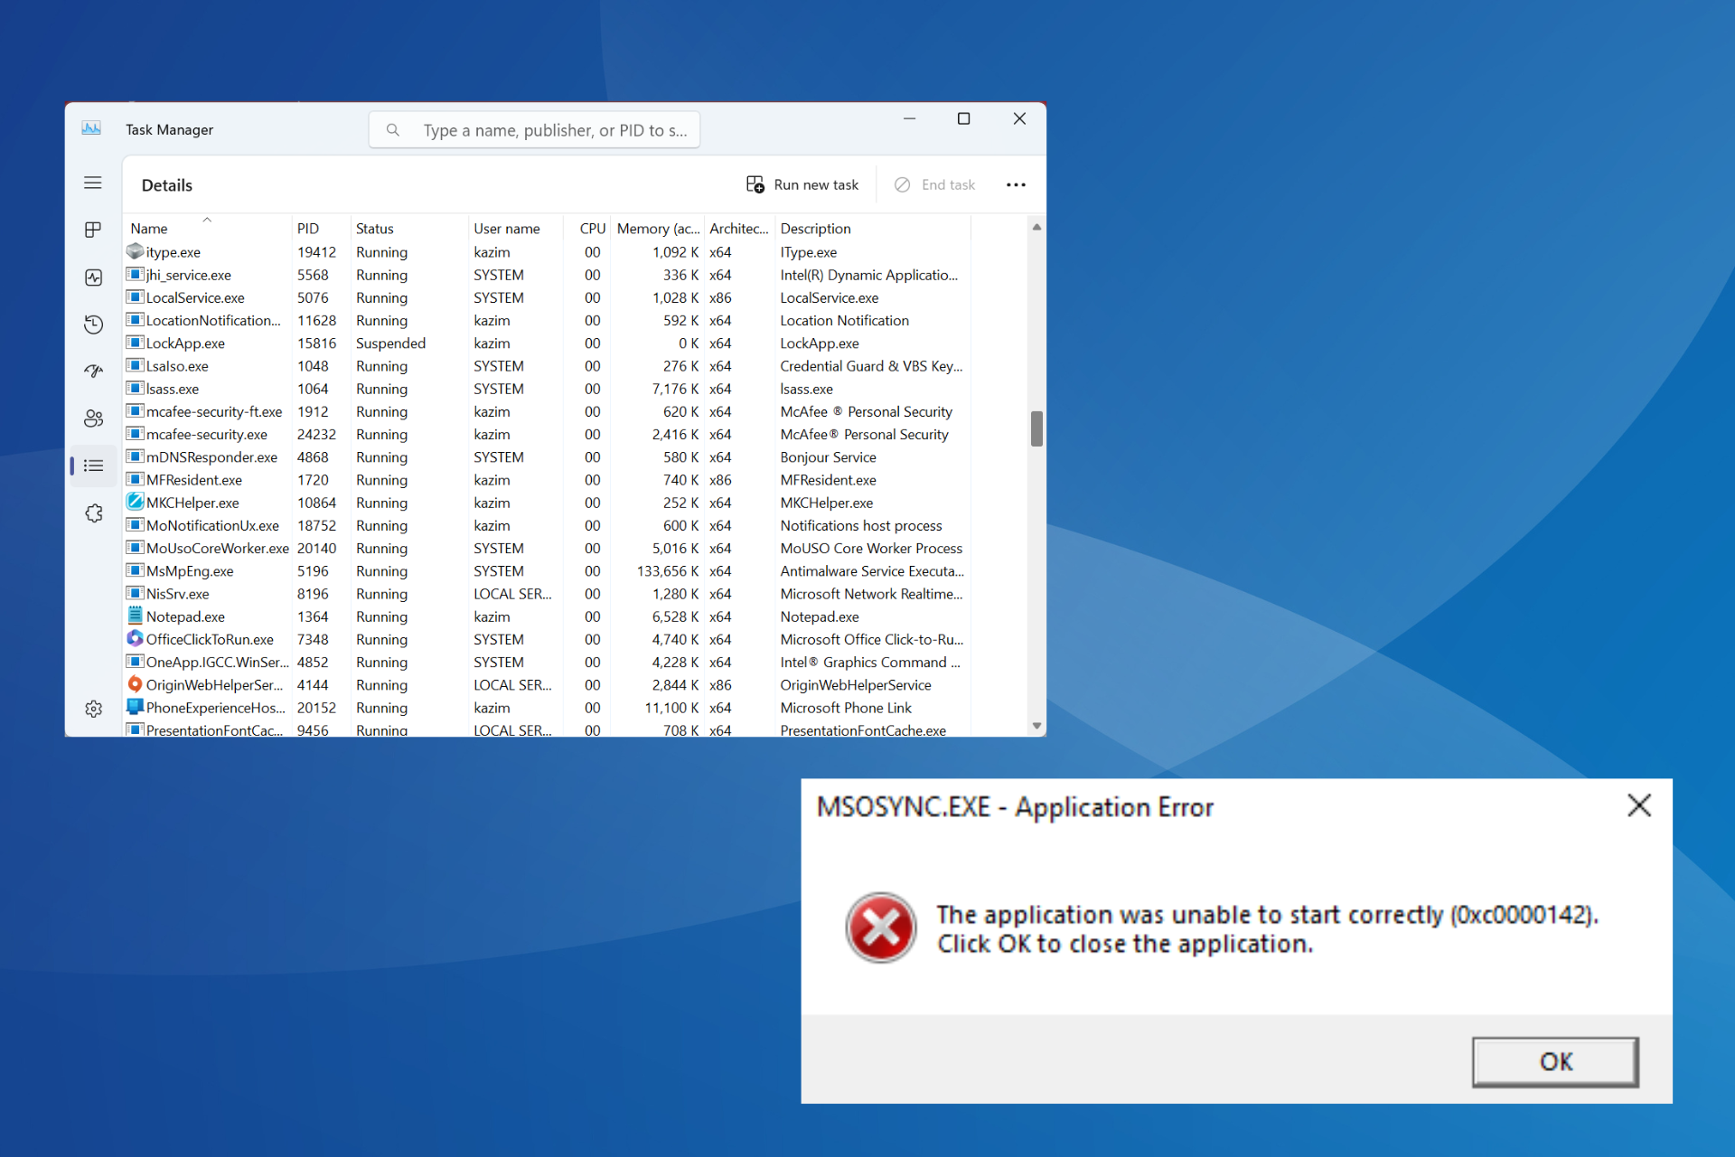Image resolution: width=1735 pixels, height=1157 pixels.
Task: Select the MoNotificationUx.exe process
Action: coord(548,525)
